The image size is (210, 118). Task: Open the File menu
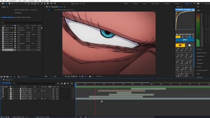pyautogui.click(x=2, y=1)
